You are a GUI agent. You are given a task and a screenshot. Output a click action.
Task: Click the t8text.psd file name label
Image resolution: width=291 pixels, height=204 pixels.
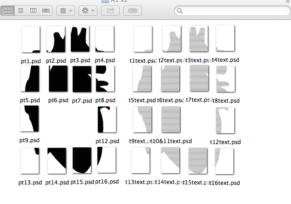pyautogui.click(x=226, y=101)
